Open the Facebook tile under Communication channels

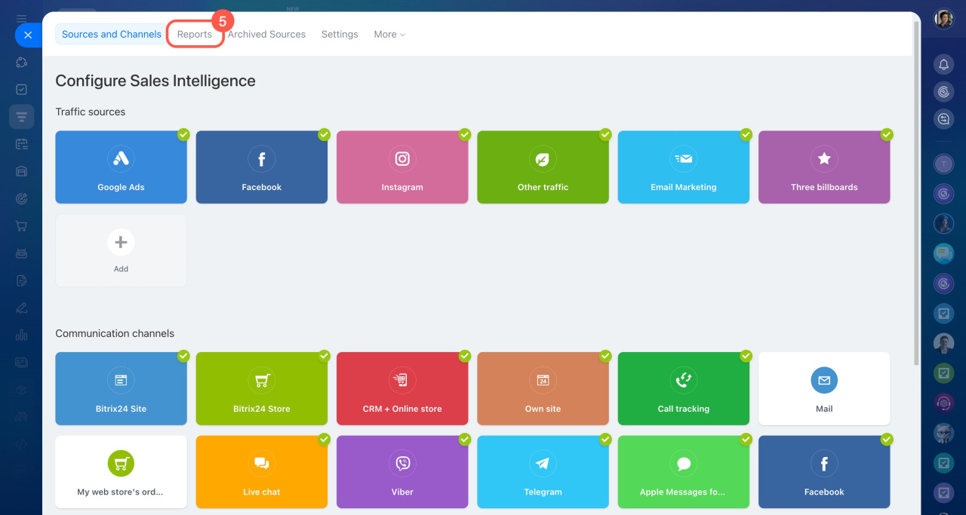[824, 471]
